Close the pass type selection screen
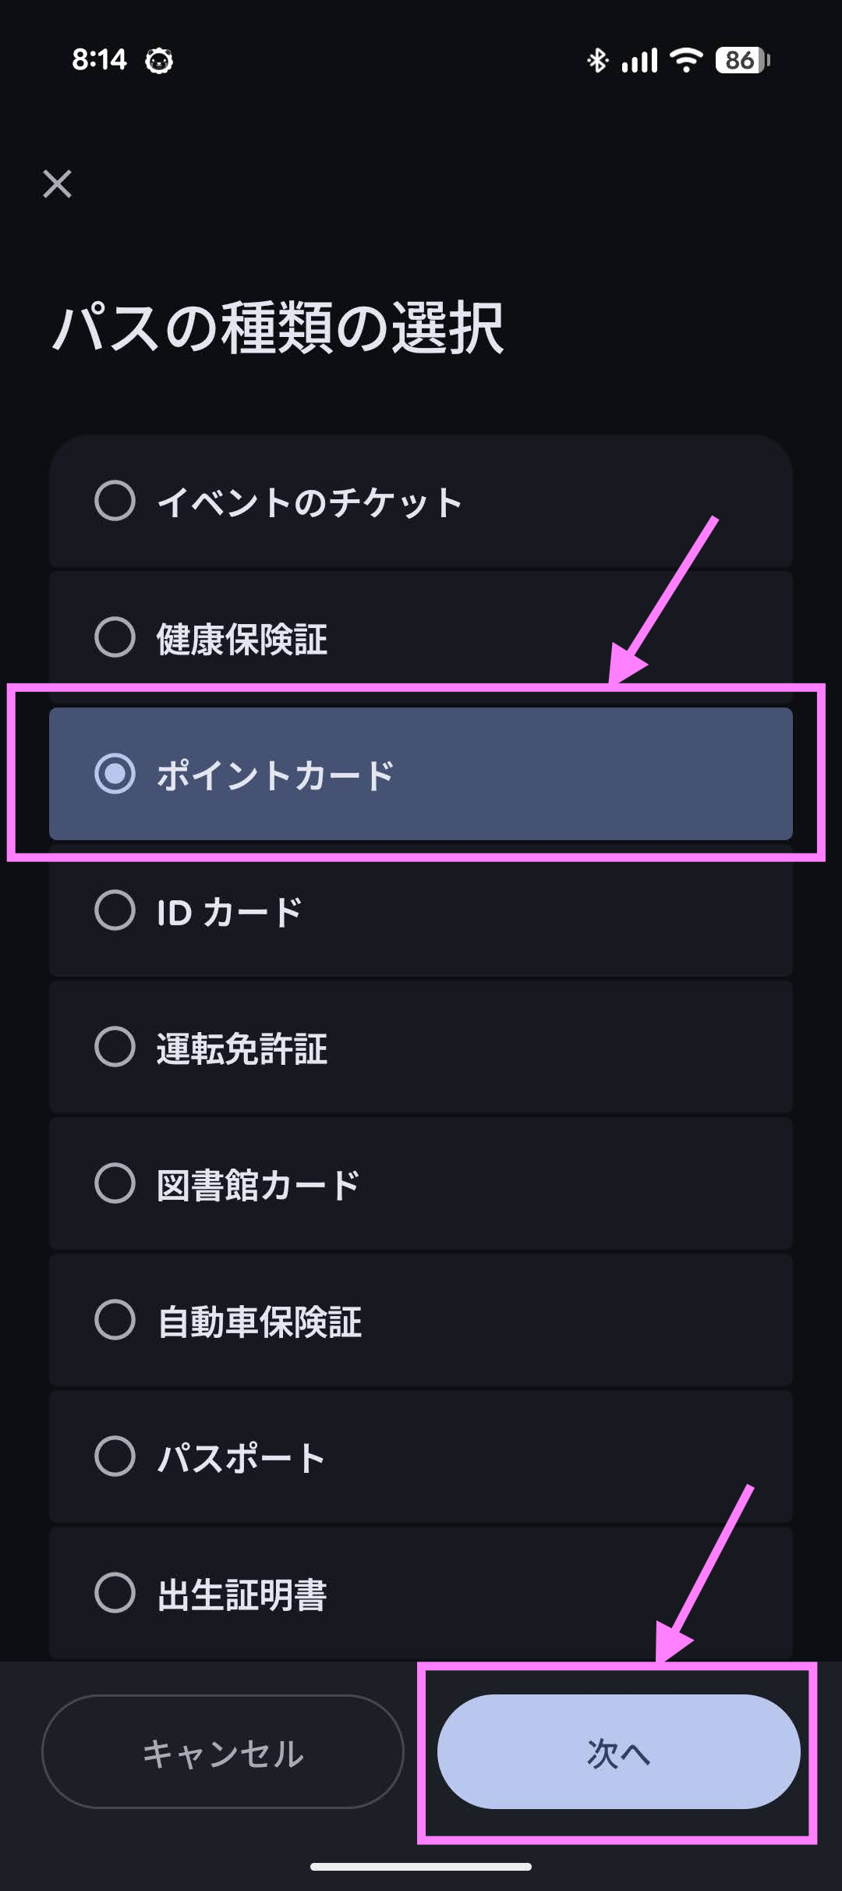The width and height of the screenshot is (842, 1891). [58, 186]
